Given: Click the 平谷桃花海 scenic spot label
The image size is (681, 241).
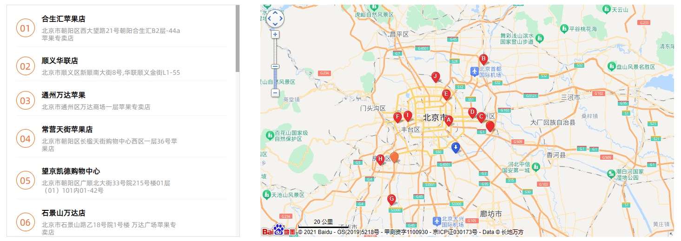Looking at the screenshot, I should click(583, 29).
